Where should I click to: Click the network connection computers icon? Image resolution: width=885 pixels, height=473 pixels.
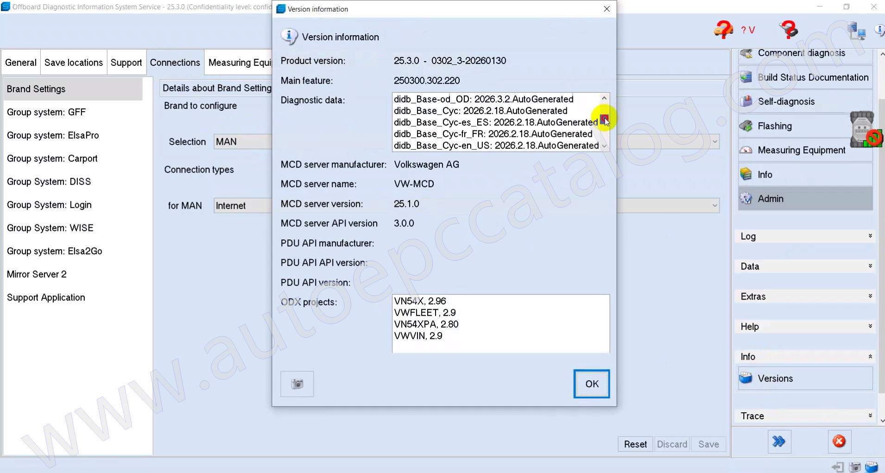tap(856, 31)
